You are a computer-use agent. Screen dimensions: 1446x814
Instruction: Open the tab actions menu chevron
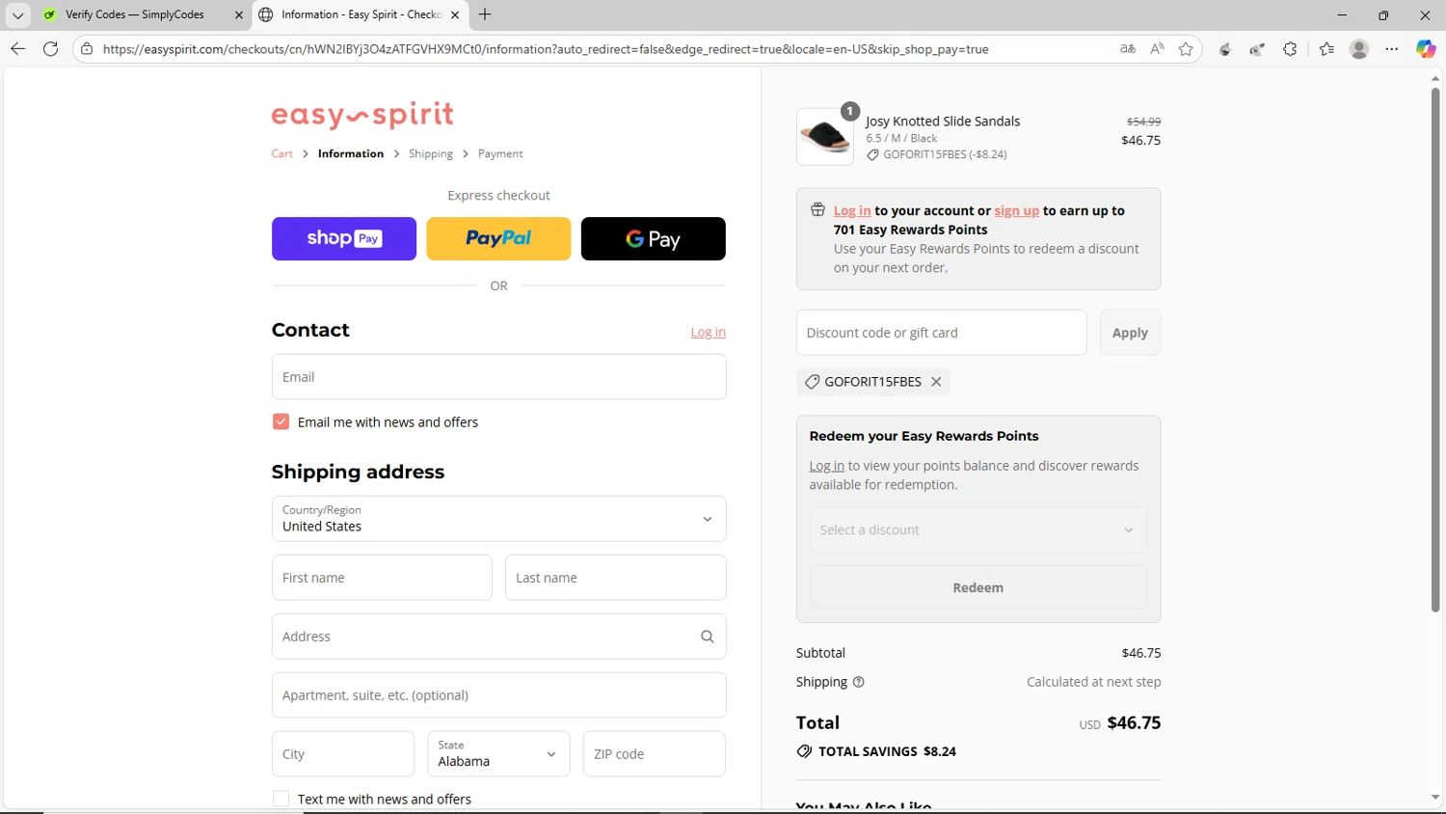17,14
